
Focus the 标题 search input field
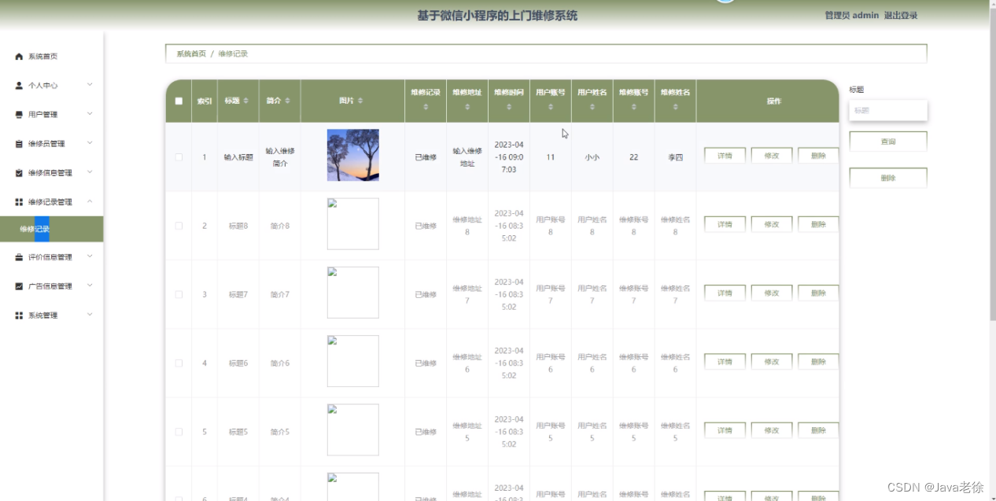[x=888, y=111]
